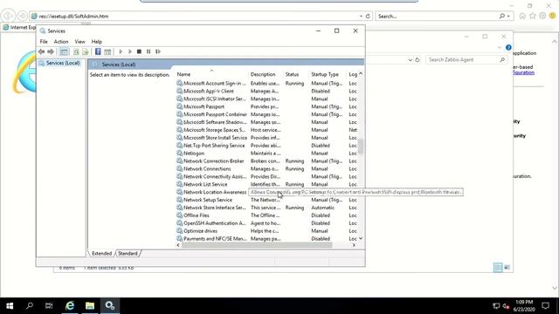Click the Restart Service toolbar icon
The height and width of the screenshot is (314, 559).
[158, 51]
